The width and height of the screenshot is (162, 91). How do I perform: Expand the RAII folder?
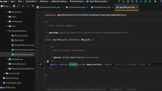7,26
